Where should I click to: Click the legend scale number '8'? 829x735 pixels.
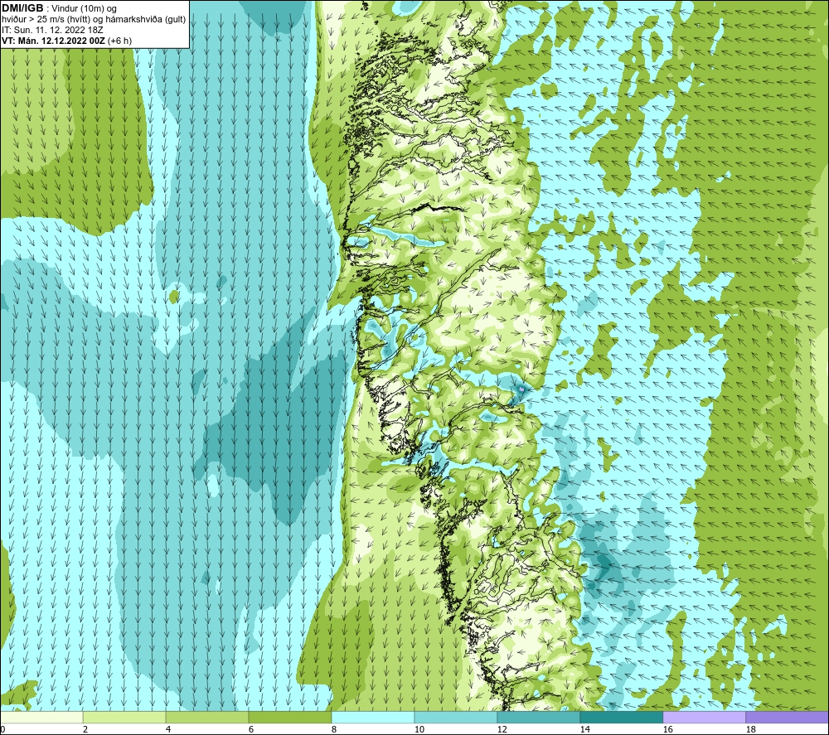click(x=334, y=730)
